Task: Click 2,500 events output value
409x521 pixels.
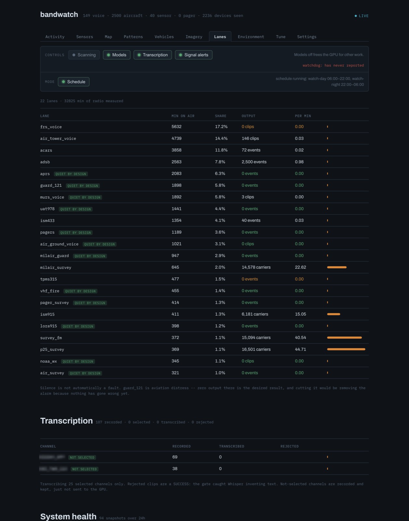Action: 254,162
